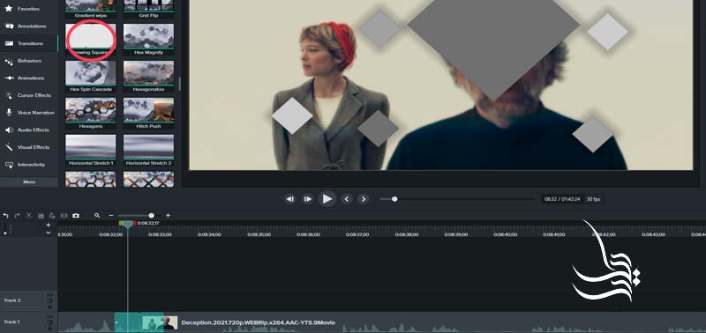Step back one frame in playback controls
The height and width of the screenshot is (333, 706).
290,198
